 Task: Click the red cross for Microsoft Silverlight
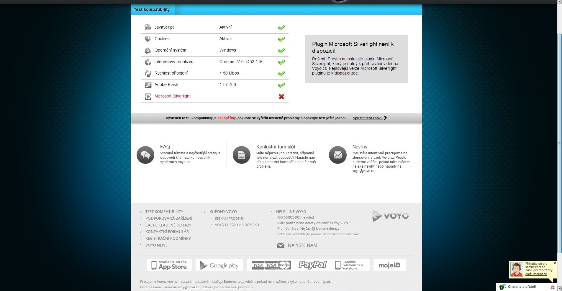281,96
